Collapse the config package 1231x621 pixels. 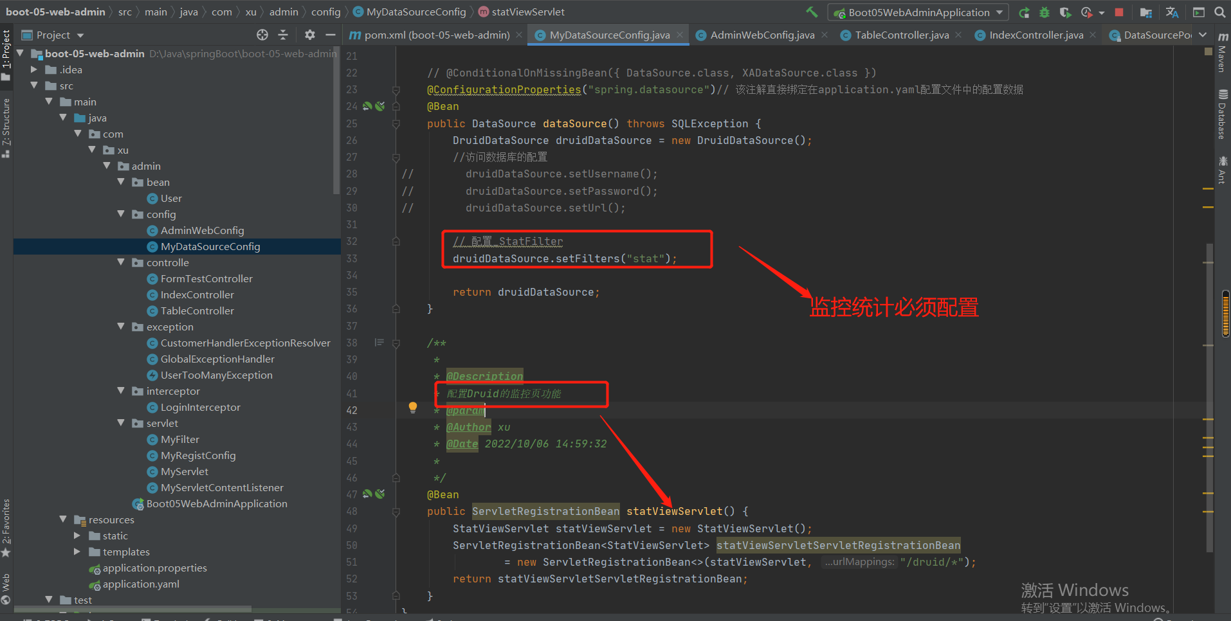(121, 214)
